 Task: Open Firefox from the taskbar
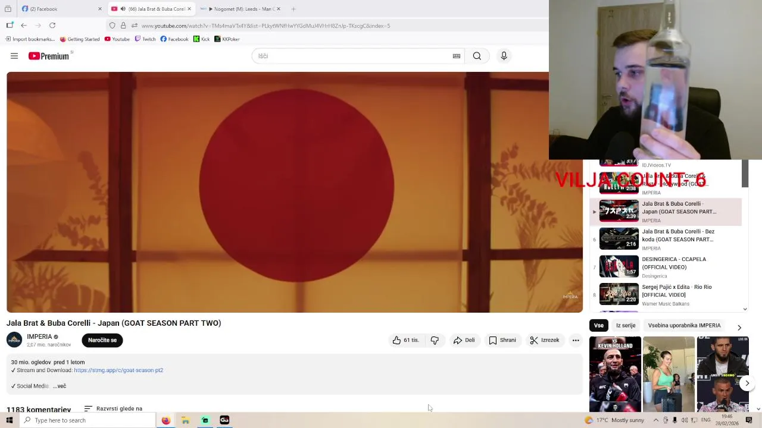coord(165,420)
